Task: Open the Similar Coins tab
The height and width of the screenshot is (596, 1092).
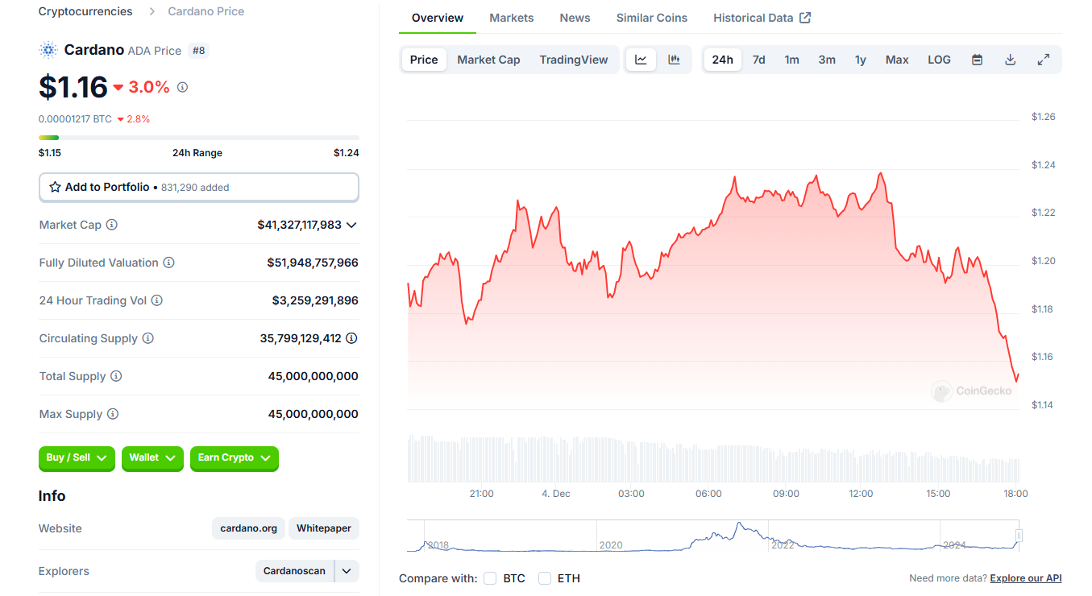Action: pyautogui.click(x=652, y=18)
